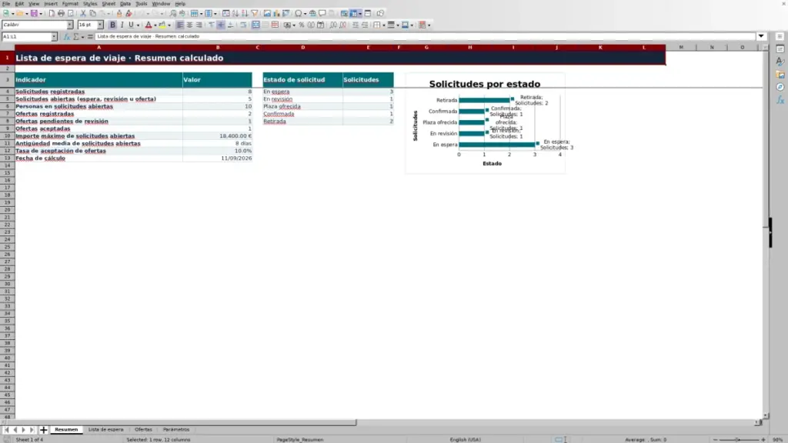Select the Solicitudes por estado chart

(485, 123)
